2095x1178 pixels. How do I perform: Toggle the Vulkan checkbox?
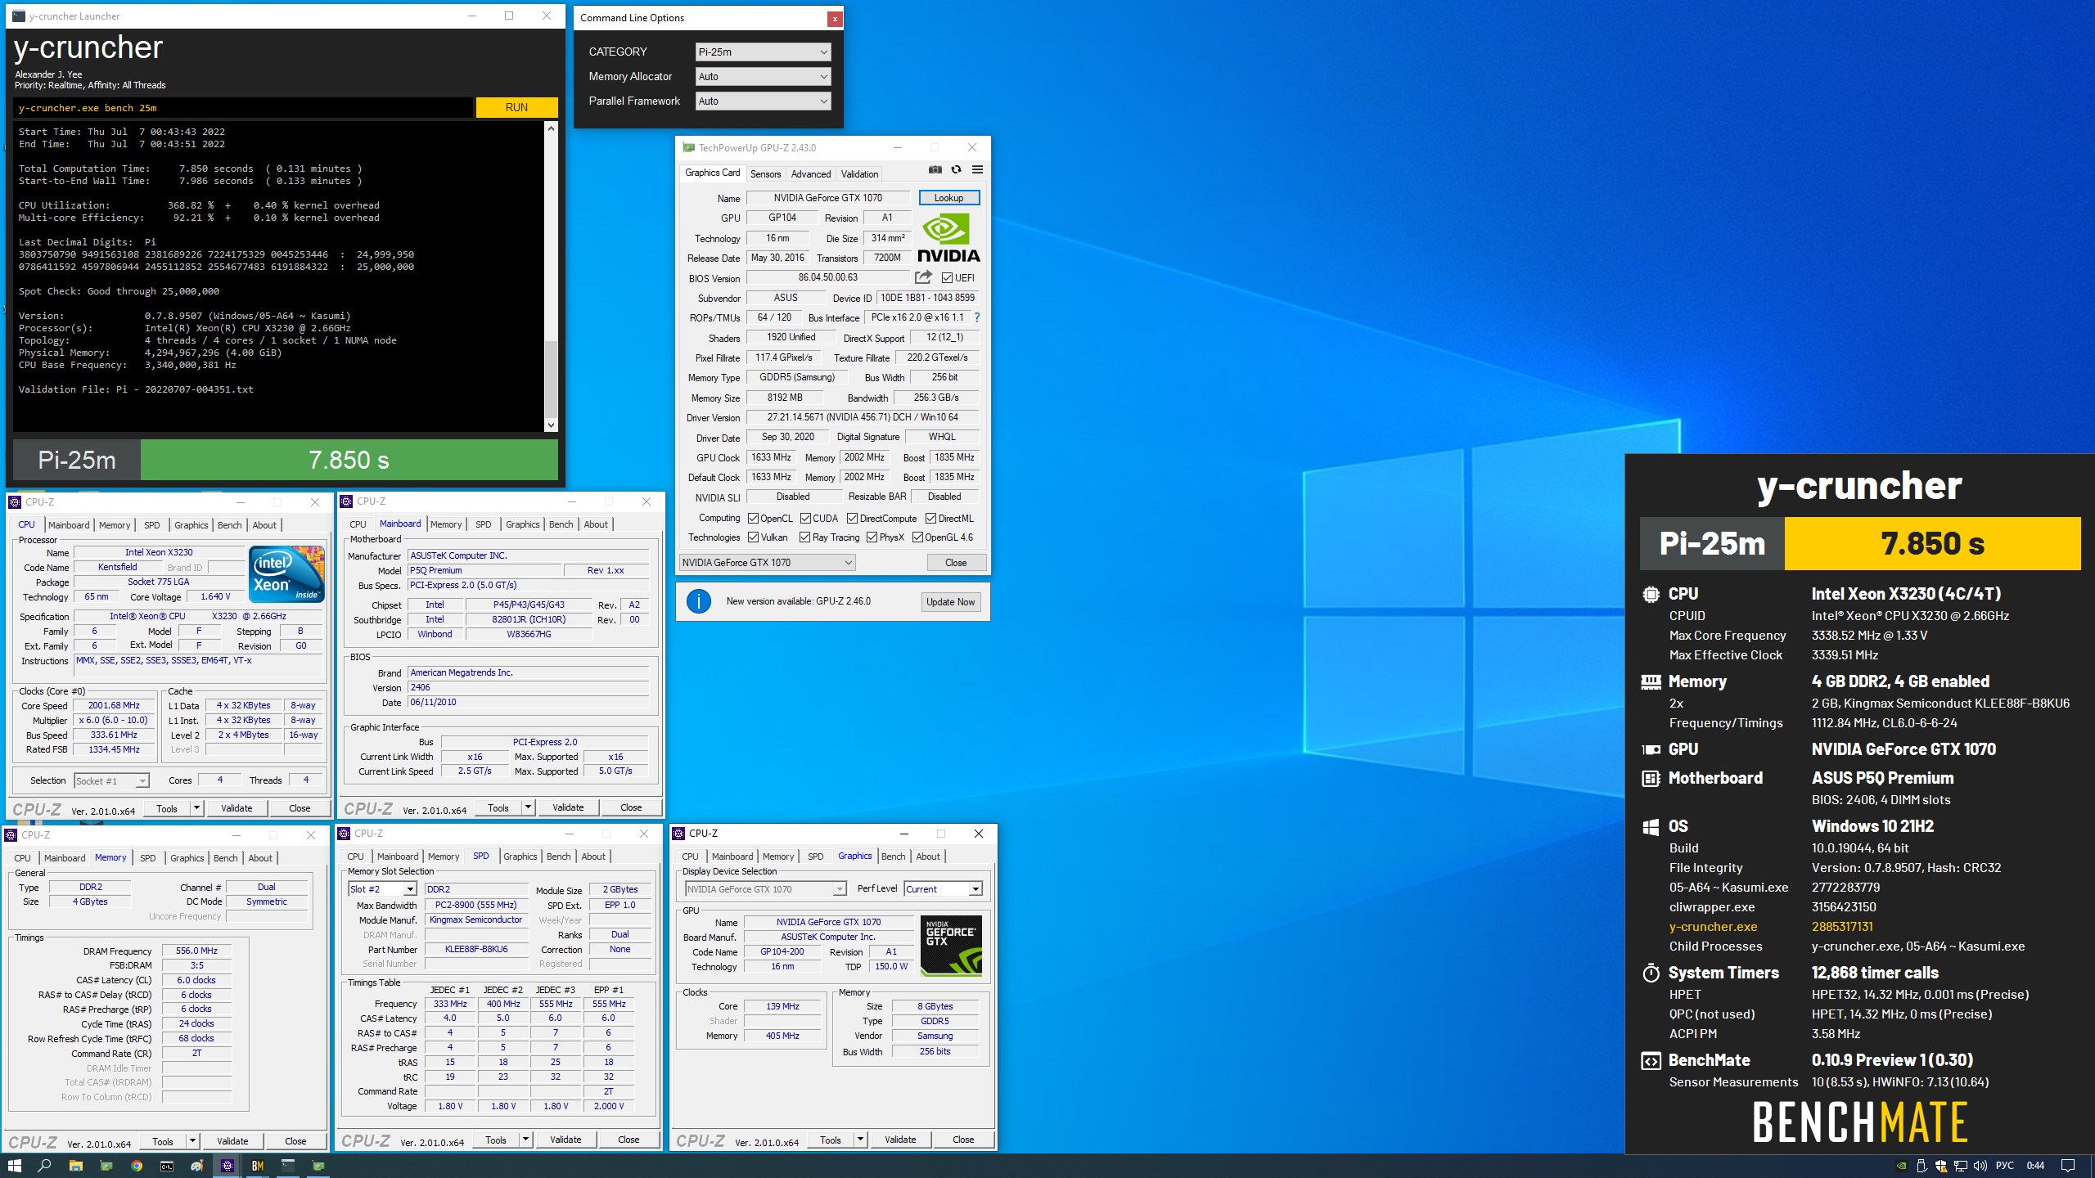click(753, 537)
